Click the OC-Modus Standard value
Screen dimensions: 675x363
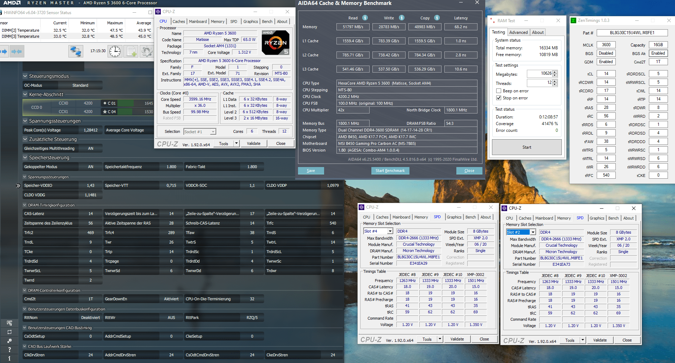tap(80, 85)
